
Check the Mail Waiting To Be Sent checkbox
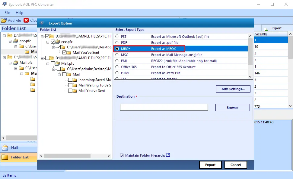[x=70, y=85]
